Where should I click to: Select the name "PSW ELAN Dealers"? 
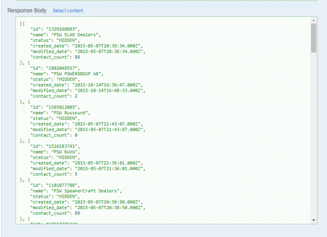click(75, 35)
